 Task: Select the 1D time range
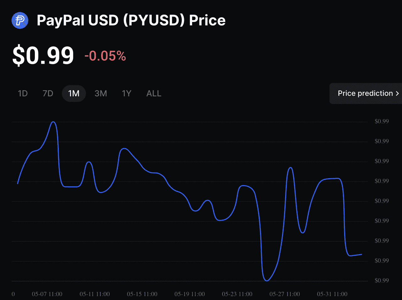pyautogui.click(x=23, y=94)
